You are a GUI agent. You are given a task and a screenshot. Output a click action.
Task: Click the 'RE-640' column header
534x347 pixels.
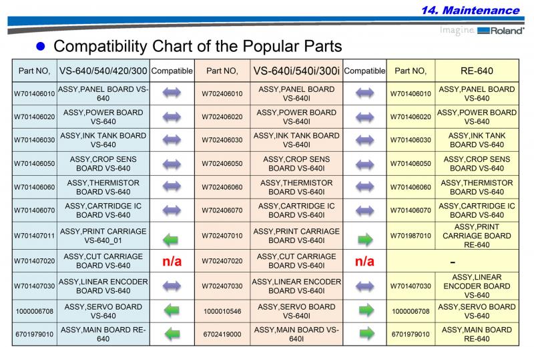(x=477, y=71)
